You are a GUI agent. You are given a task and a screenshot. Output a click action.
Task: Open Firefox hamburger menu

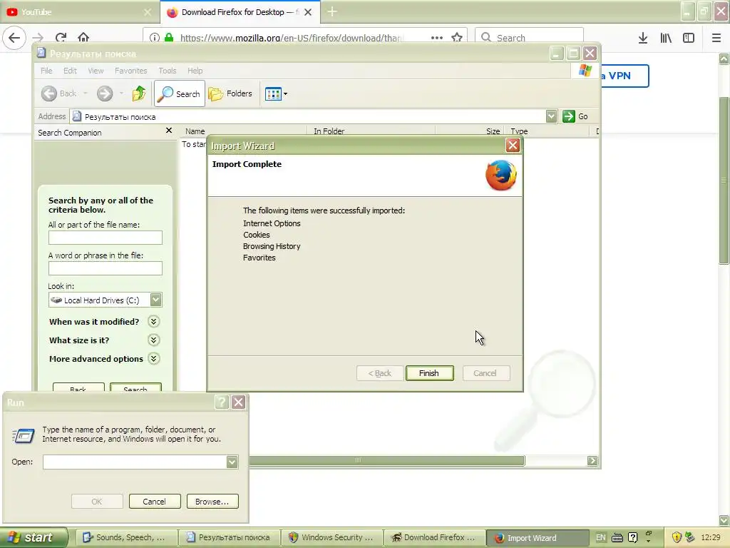pyautogui.click(x=716, y=38)
